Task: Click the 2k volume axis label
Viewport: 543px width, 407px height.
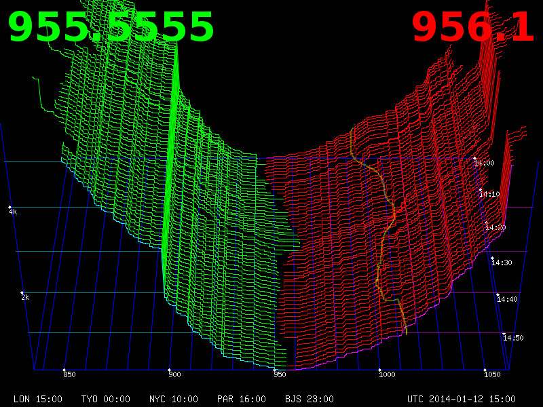Action: click(25, 298)
